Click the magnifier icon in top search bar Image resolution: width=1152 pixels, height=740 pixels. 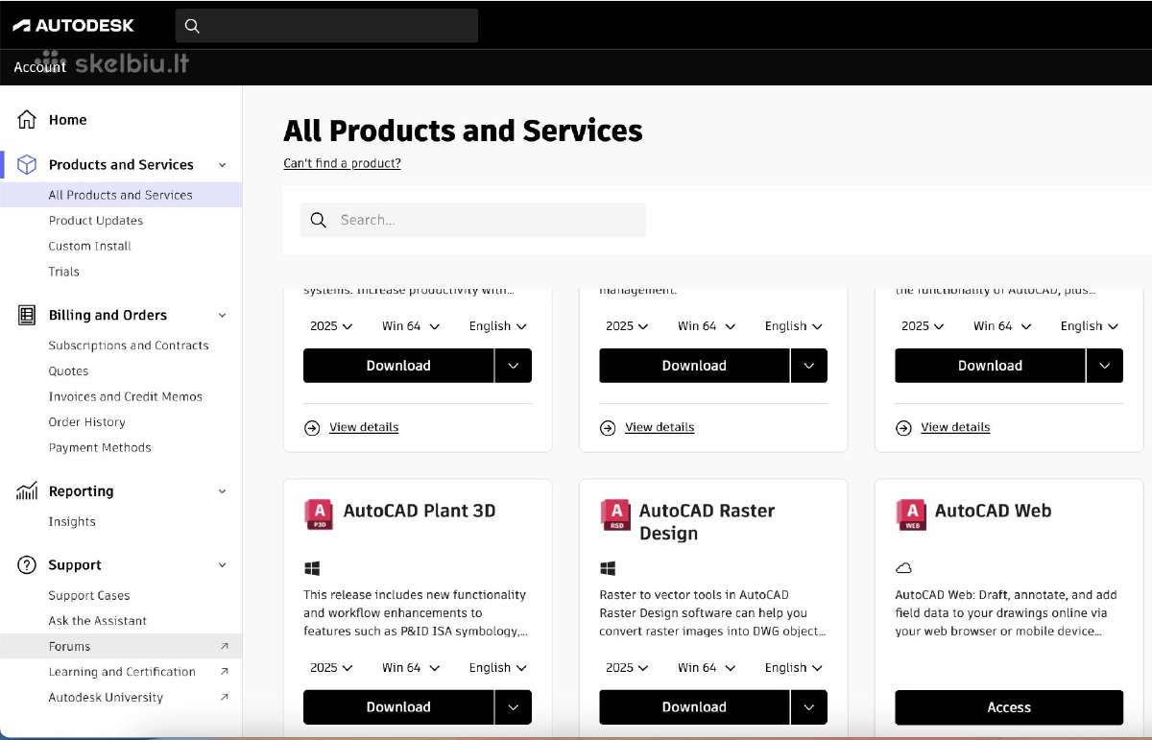(x=192, y=26)
